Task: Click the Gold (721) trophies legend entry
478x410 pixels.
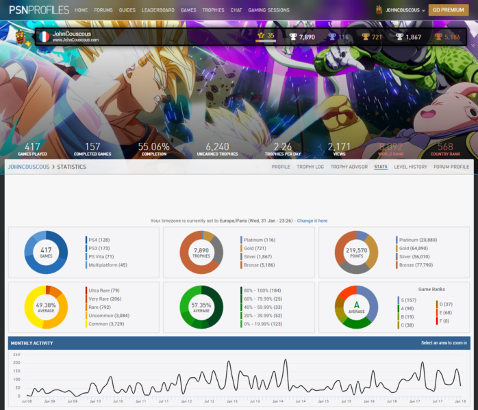Action: tap(253, 249)
